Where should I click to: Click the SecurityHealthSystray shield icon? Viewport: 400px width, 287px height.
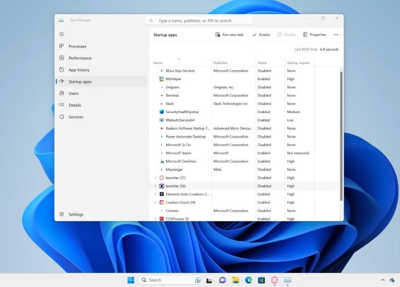point(161,112)
